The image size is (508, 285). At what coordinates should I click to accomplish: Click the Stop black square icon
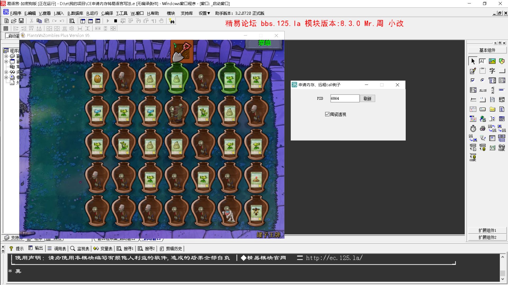click(116, 21)
